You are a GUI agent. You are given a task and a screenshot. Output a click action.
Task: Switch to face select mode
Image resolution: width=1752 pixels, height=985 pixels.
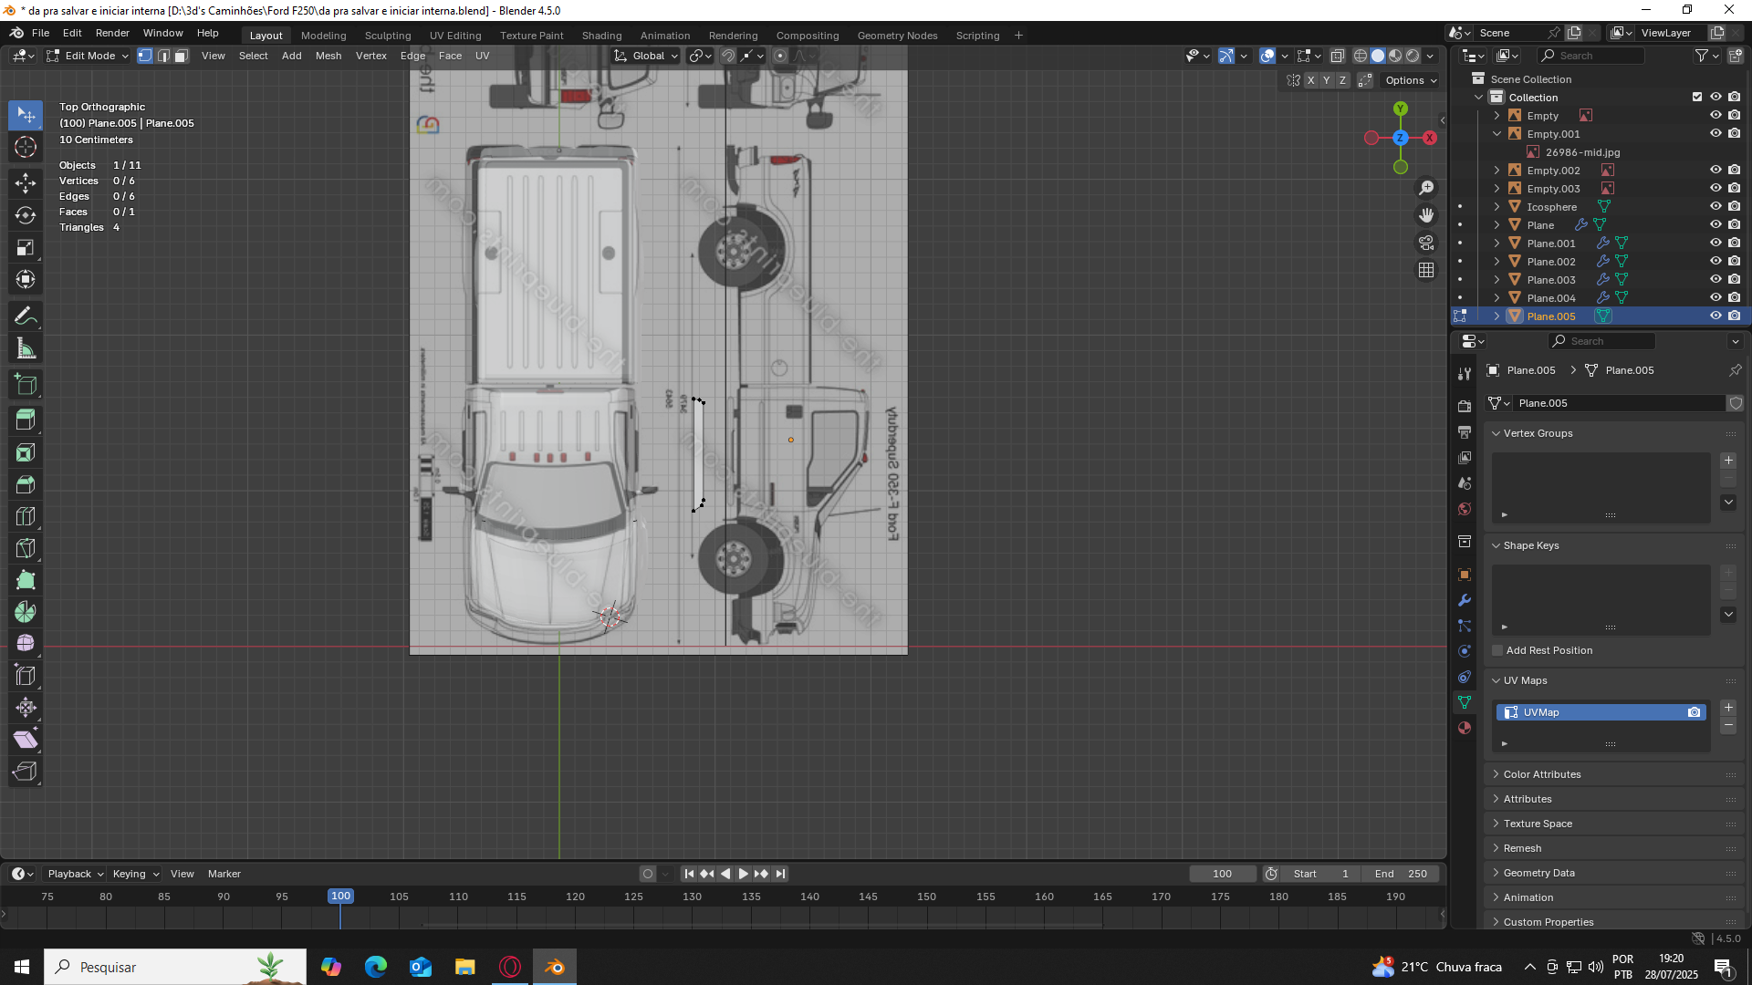pos(181,56)
